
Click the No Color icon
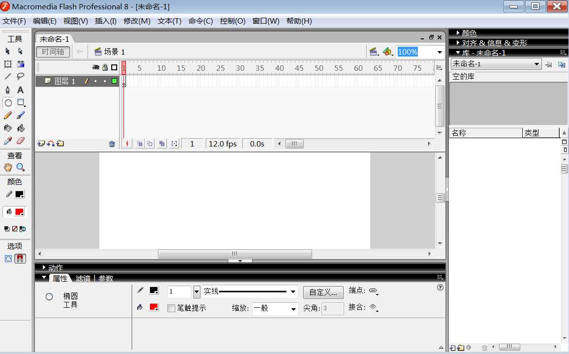14,229
